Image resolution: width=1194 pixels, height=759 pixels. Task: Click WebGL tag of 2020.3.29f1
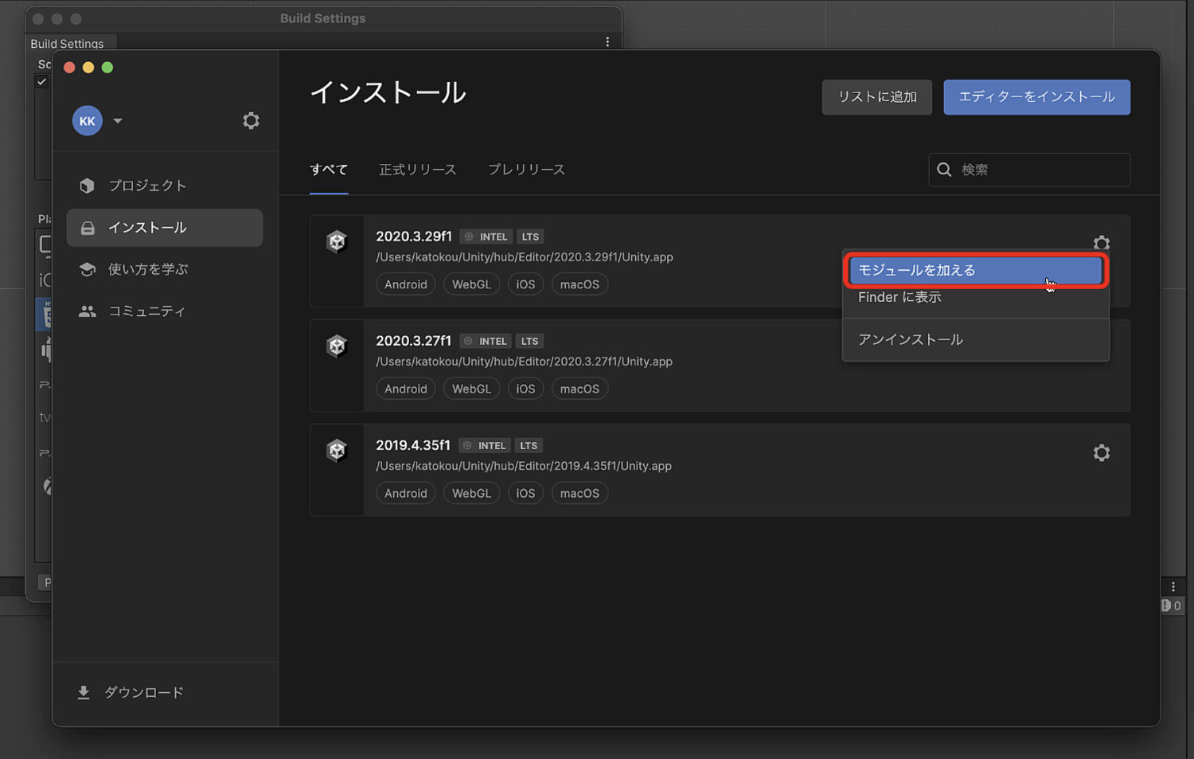[x=471, y=284]
